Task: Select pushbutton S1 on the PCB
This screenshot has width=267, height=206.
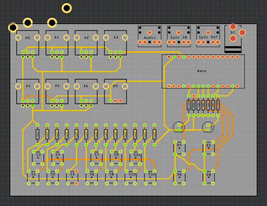Action: [33, 176]
